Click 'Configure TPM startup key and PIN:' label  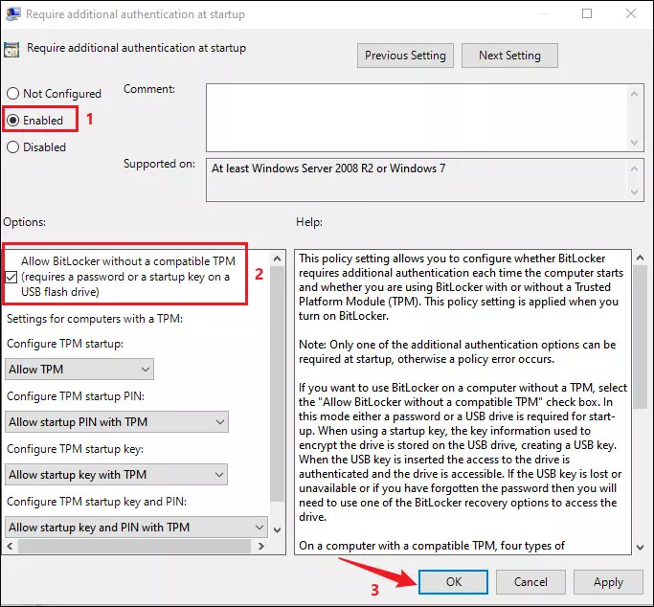(x=97, y=502)
